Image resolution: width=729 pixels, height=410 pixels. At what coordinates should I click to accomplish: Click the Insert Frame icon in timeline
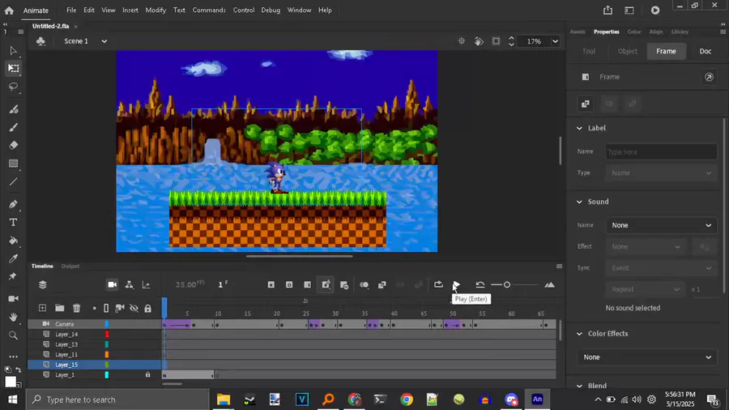pyautogui.click(x=307, y=285)
